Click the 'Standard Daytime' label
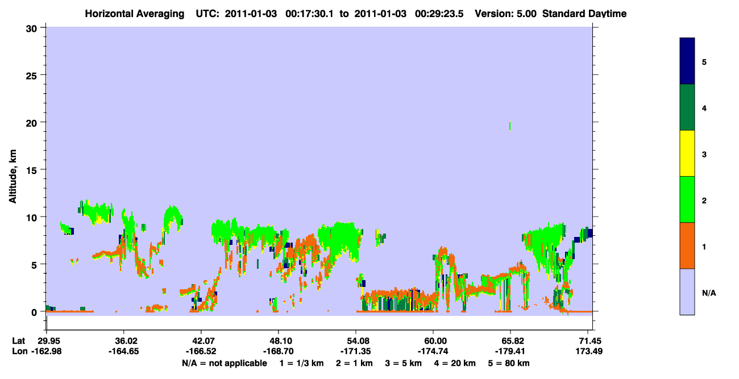739x379 pixels. click(x=584, y=14)
